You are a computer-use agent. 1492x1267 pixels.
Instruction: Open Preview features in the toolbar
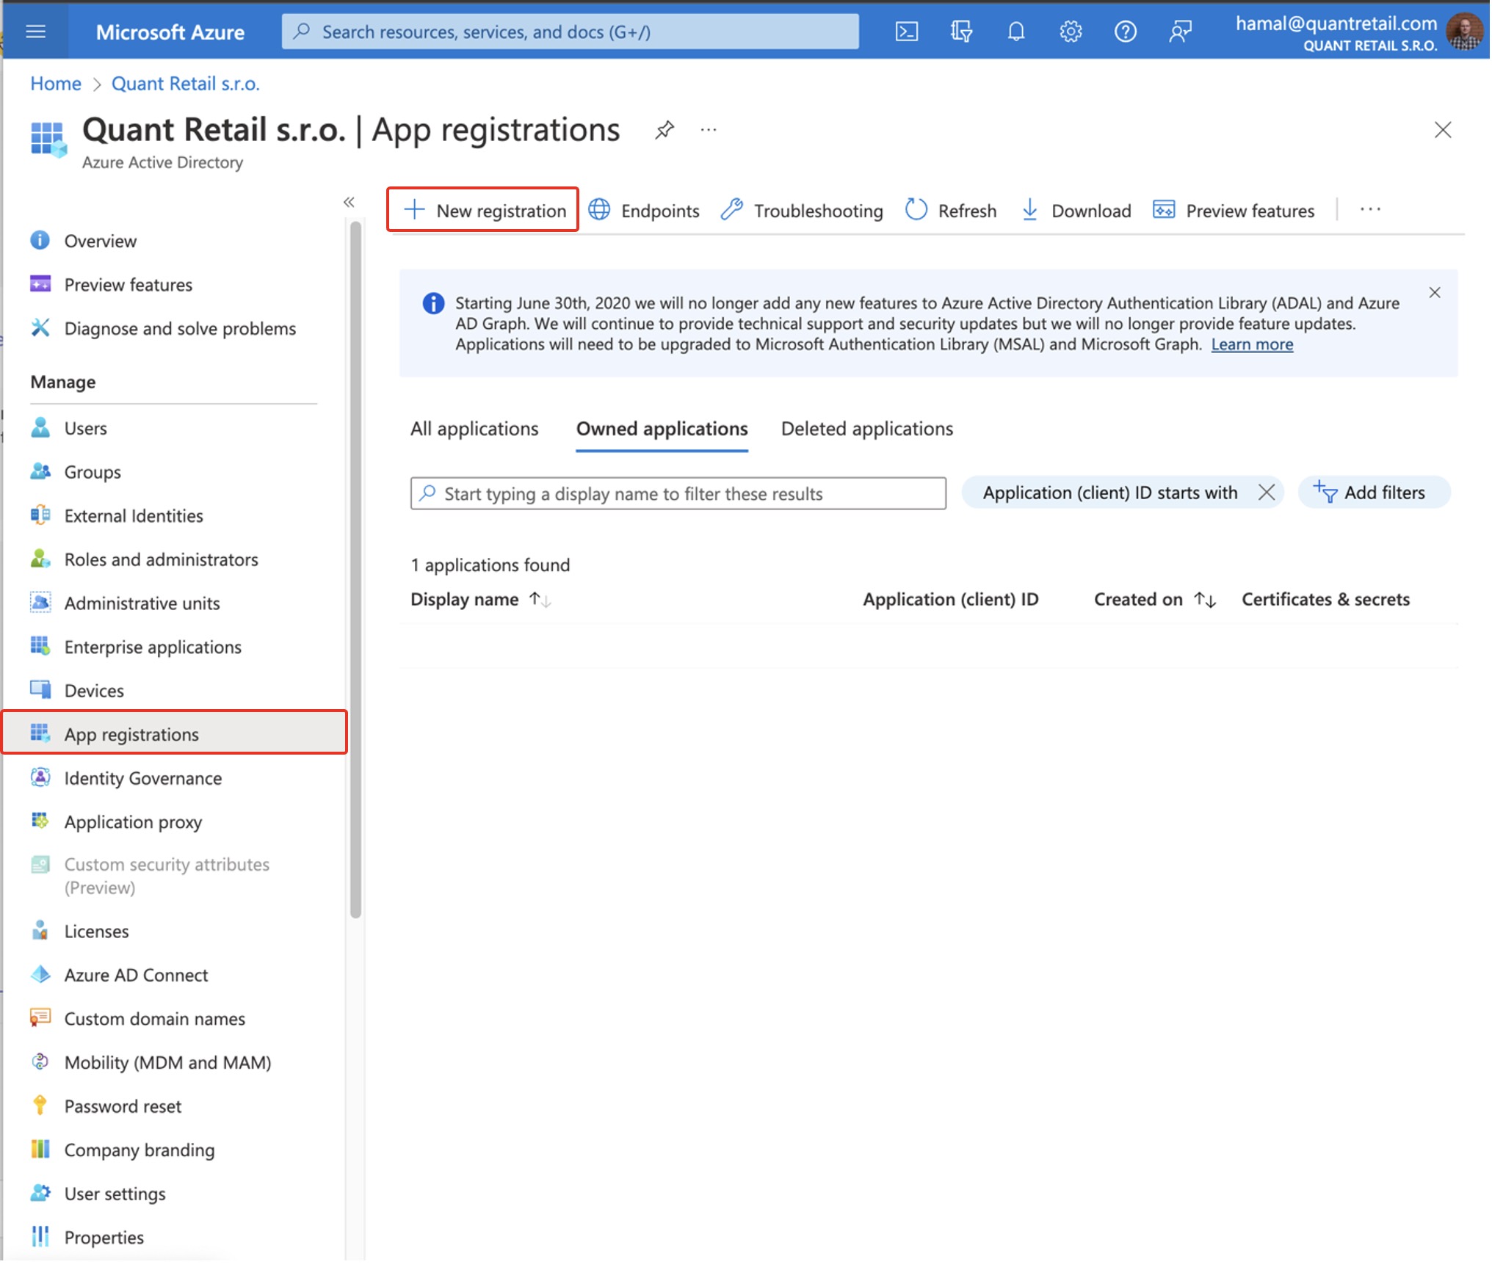pyautogui.click(x=1235, y=211)
